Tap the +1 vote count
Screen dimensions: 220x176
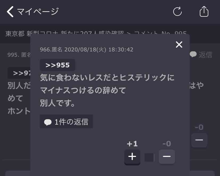pyautogui.click(x=132, y=144)
